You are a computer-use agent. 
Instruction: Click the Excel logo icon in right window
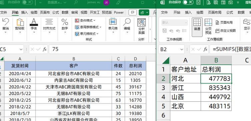pos(163,2)
